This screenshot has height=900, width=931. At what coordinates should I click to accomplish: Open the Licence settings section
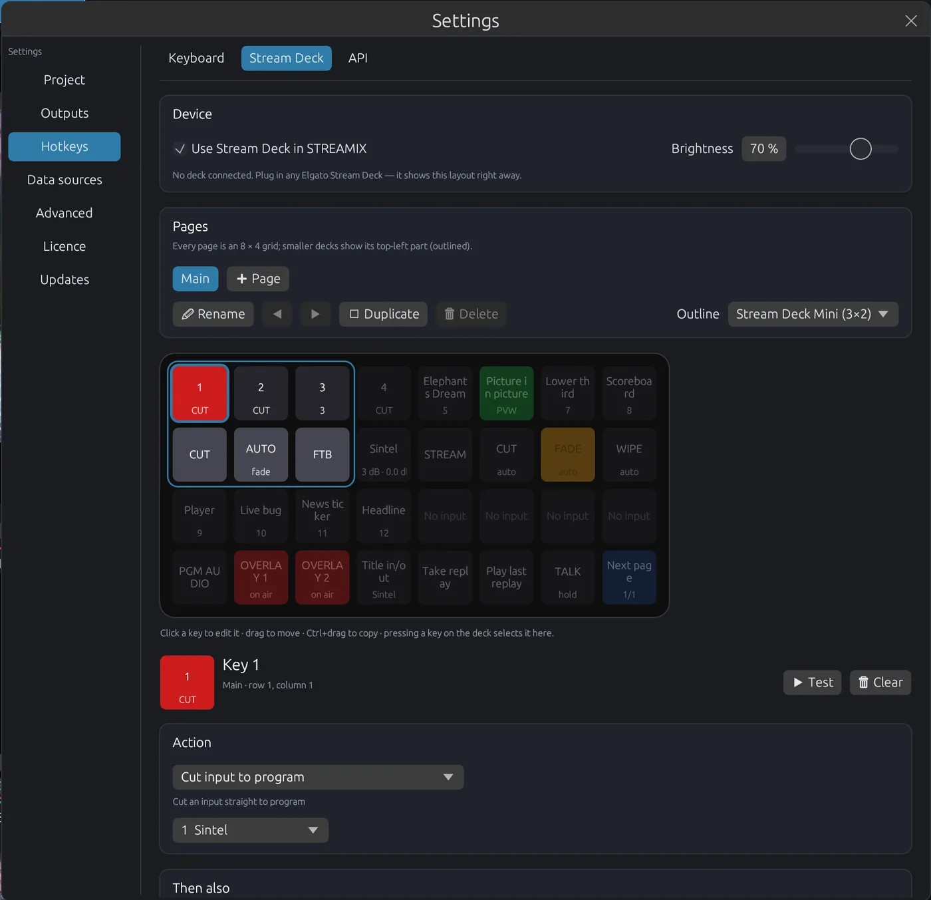coord(65,246)
